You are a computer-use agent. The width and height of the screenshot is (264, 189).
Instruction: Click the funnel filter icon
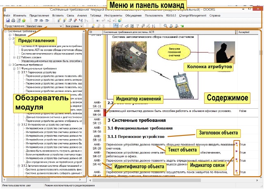click(x=137, y=26)
